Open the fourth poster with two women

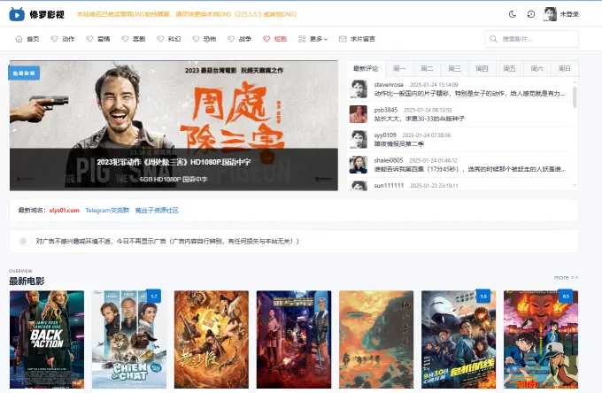(294, 340)
